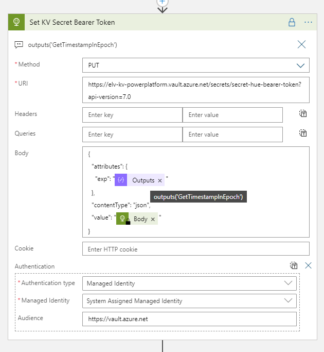Click "contentType": "json" line in Body

(121, 205)
